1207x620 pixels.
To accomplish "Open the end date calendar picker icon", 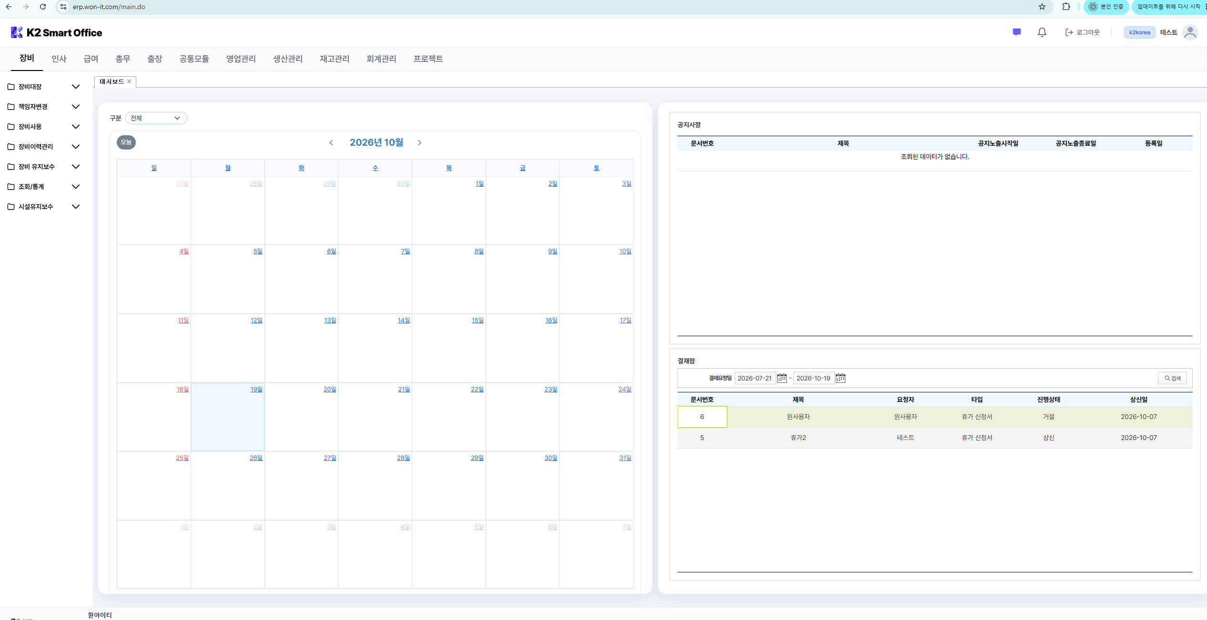I will tap(840, 378).
